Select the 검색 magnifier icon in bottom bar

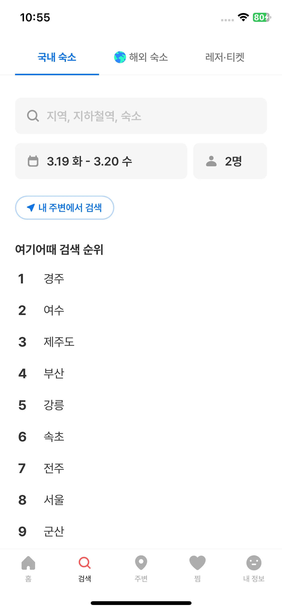pyautogui.click(x=85, y=563)
